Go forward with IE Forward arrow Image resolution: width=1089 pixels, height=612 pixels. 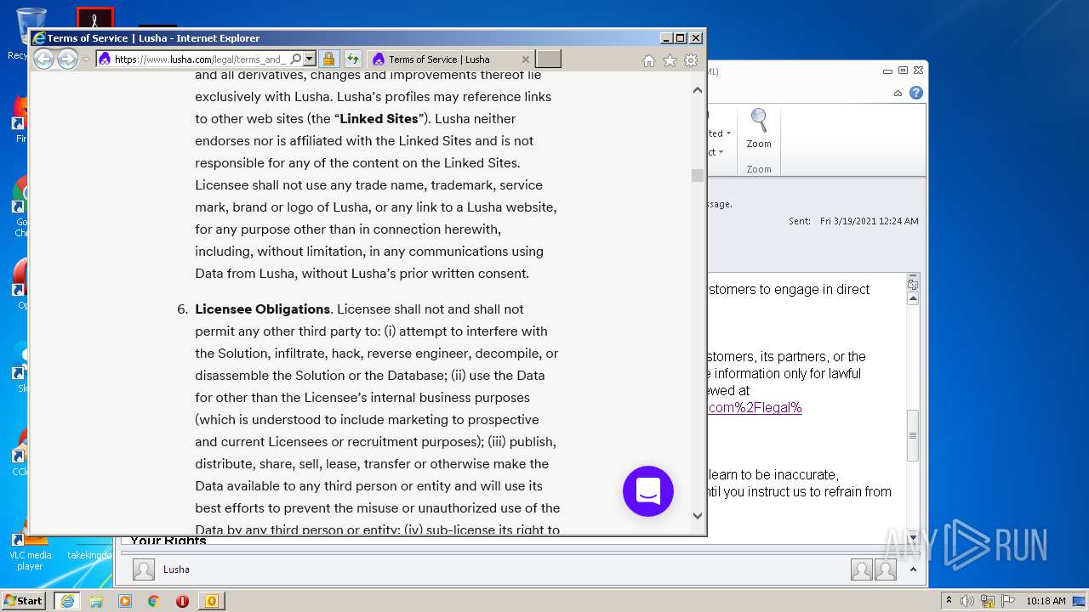[x=67, y=59]
